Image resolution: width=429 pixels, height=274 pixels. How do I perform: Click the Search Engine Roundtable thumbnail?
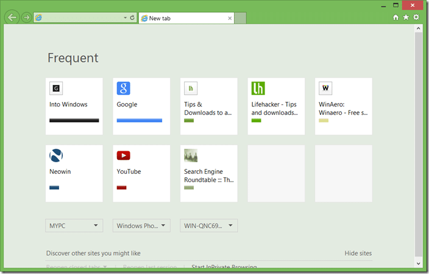click(191, 156)
